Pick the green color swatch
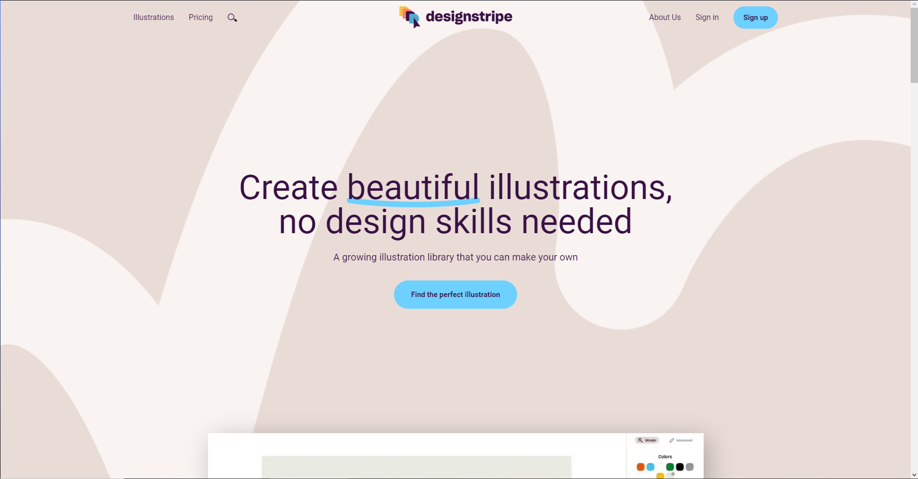Image resolution: width=918 pixels, height=479 pixels. pyautogui.click(x=670, y=467)
